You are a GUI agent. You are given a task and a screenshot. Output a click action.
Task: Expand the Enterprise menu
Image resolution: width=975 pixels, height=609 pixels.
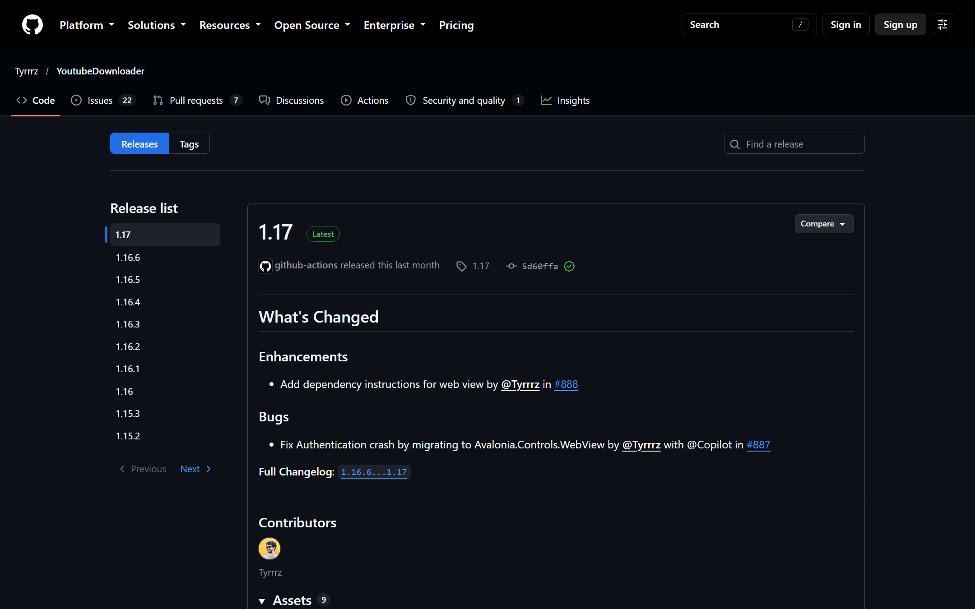395,25
